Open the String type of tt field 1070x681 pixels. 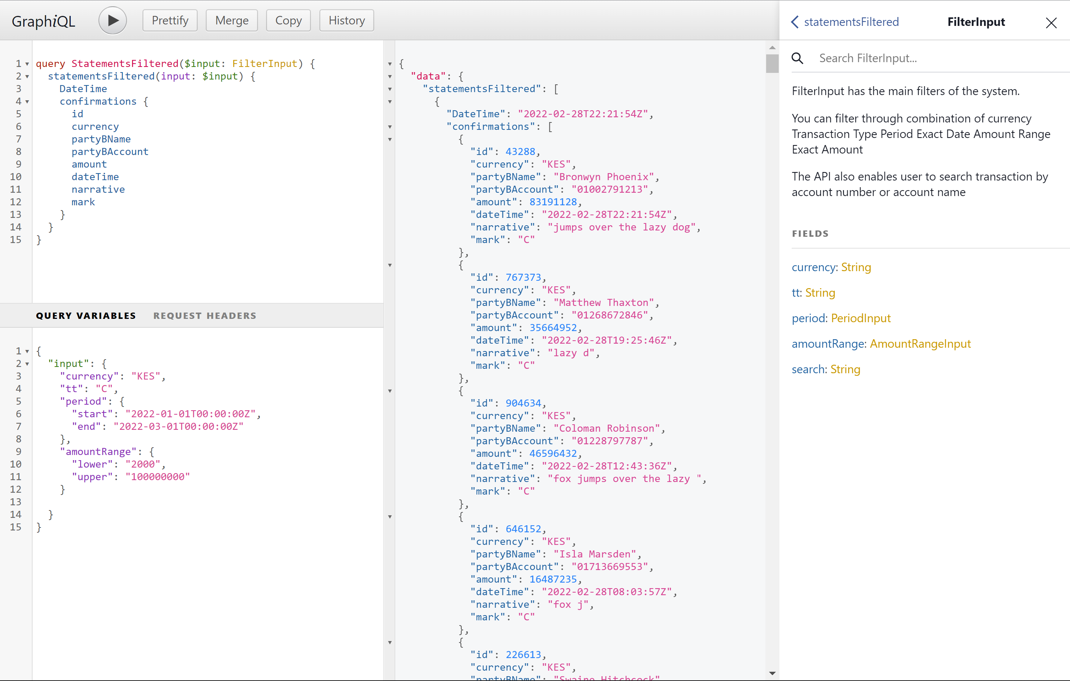pyautogui.click(x=820, y=293)
